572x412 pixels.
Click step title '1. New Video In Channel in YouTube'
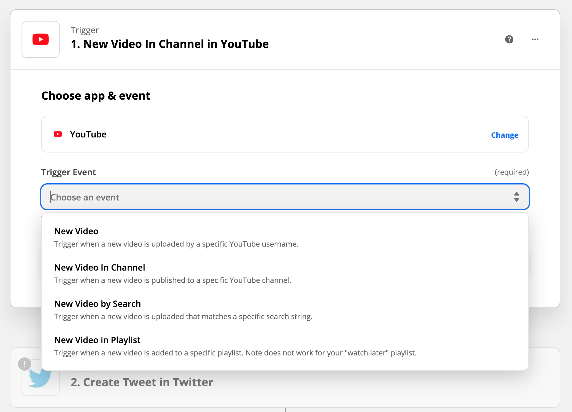[x=170, y=44]
